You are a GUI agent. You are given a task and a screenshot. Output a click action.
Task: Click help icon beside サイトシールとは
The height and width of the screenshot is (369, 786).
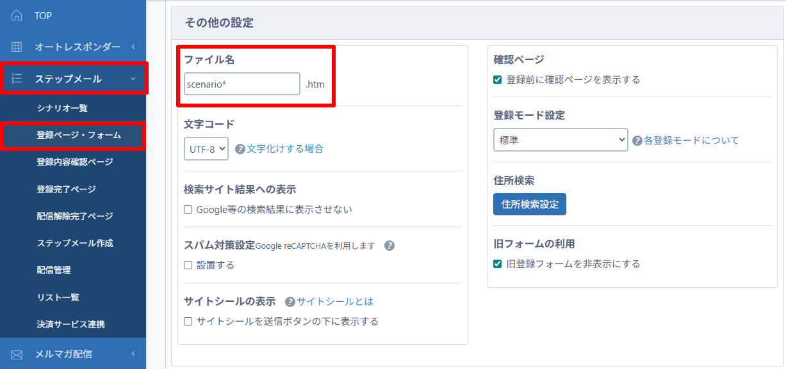[x=290, y=302]
